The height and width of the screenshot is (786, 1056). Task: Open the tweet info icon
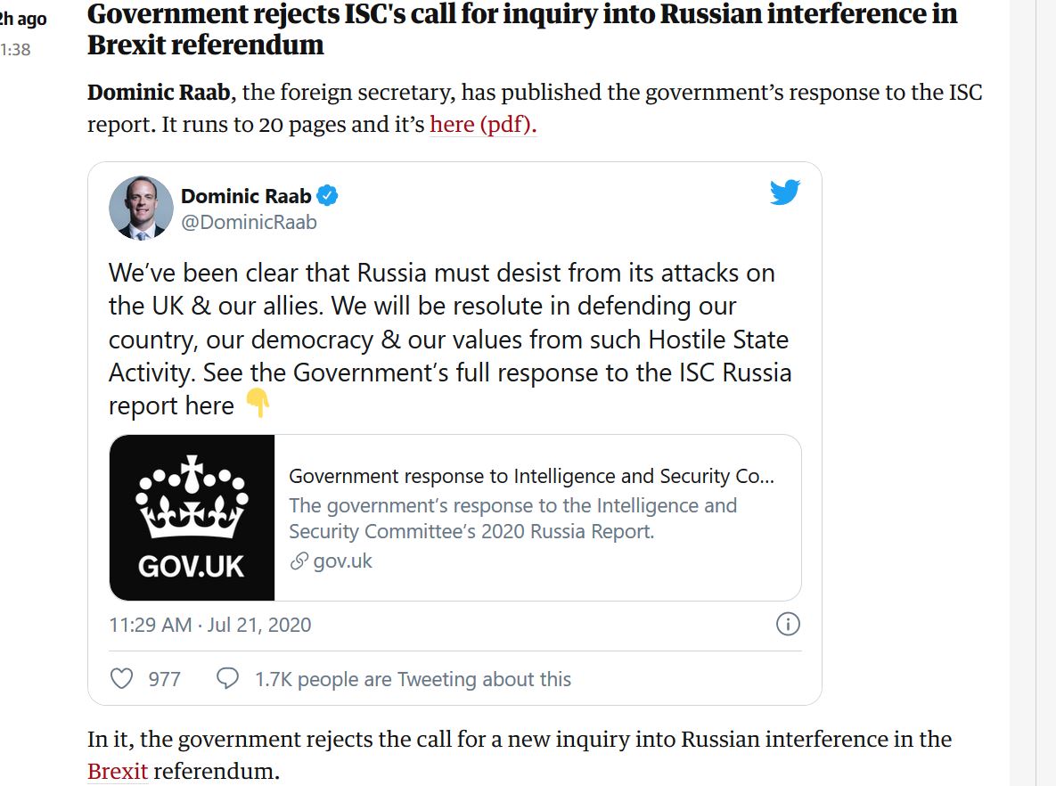click(788, 624)
